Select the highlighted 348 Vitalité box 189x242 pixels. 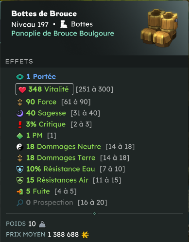pyautogui.click(x=44, y=89)
